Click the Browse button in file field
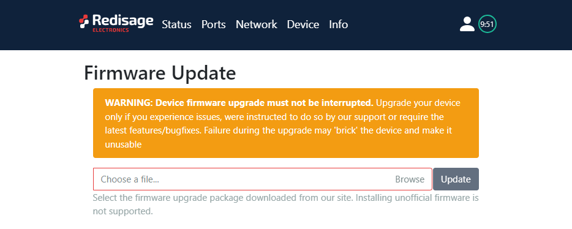The height and width of the screenshot is (229, 572). click(x=410, y=179)
